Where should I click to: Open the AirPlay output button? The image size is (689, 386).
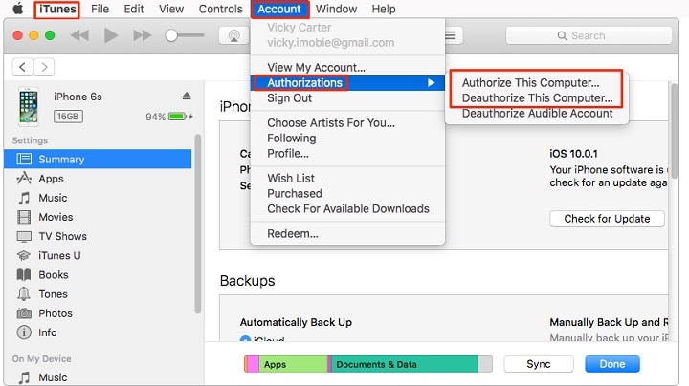click(233, 35)
